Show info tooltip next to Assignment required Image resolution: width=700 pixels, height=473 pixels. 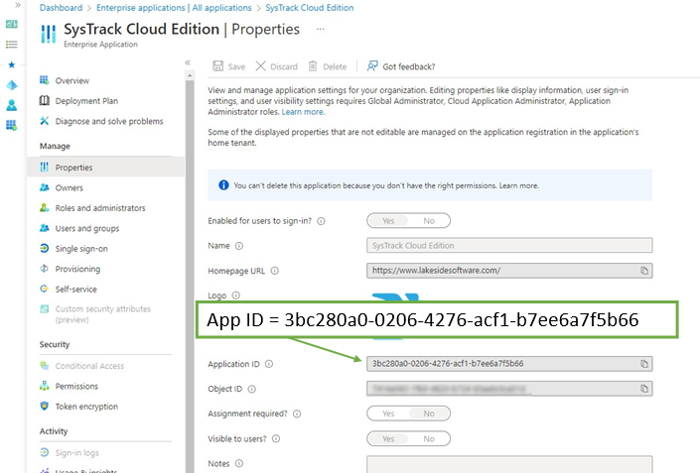coord(297,414)
